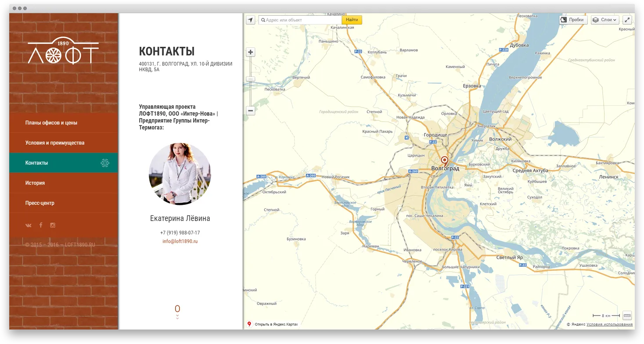Expand the Слои layers dropdown
This screenshot has height=344, width=644.
(x=605, y=20)
